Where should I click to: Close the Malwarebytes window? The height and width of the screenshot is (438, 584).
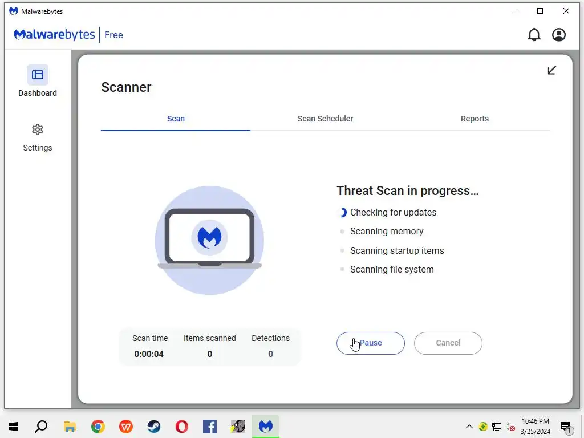coord(566,11)
